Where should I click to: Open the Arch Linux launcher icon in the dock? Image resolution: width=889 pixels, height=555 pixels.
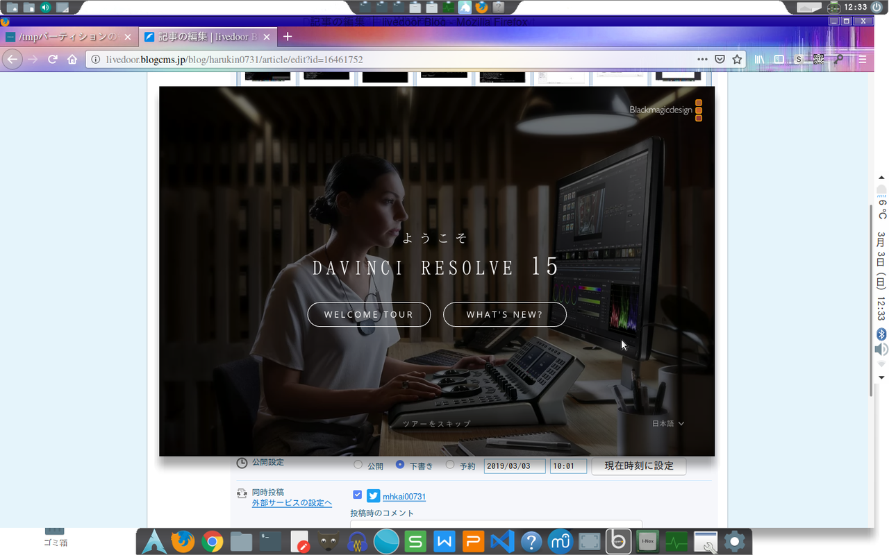coord(153,541)
